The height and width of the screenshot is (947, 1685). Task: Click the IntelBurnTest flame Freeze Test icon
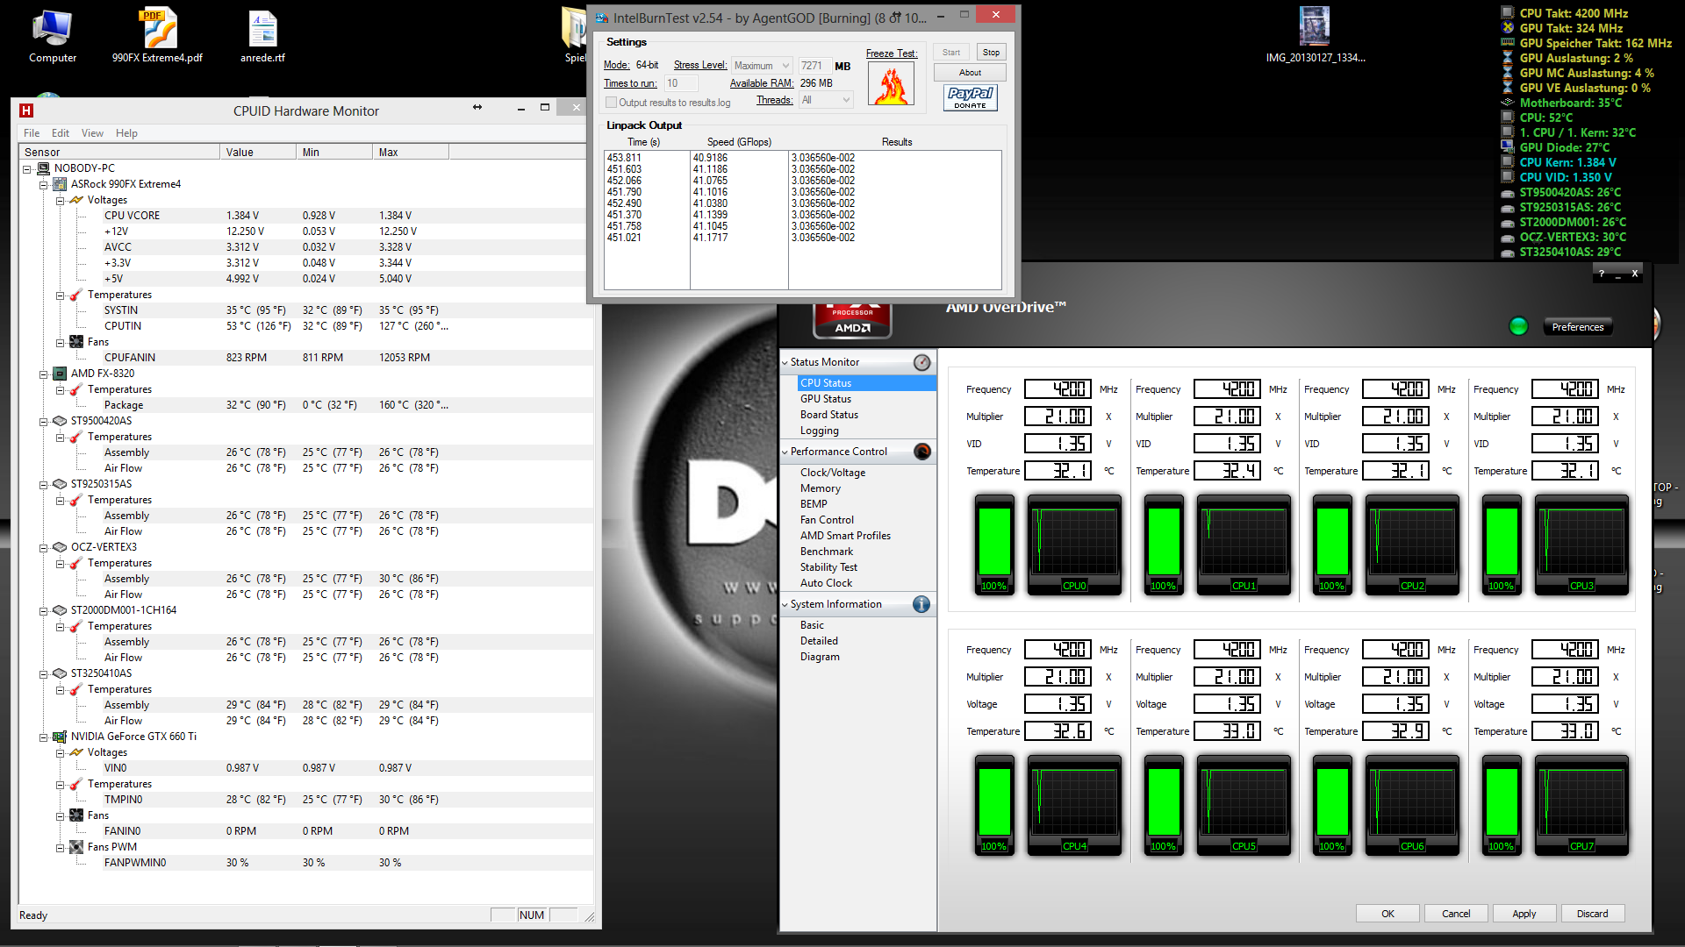(x=891, y=84)
